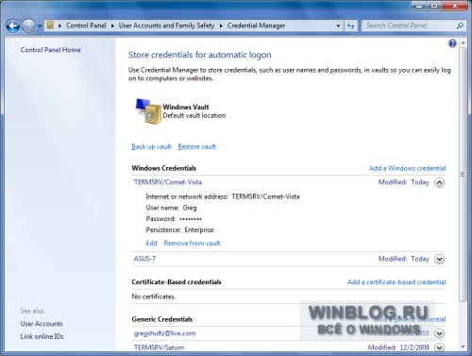The height and width of the screenshot is (356, 472).
Task: Click the Windows Vault safe icon
Action: click(x=147, y=110)
